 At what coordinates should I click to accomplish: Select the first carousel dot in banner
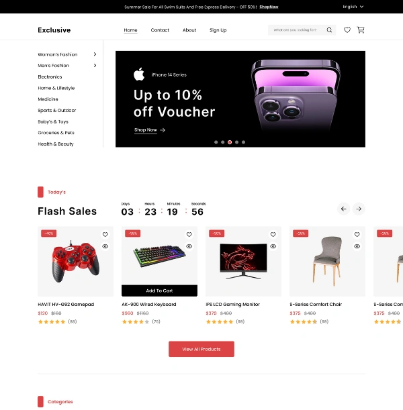coord(216,142)
